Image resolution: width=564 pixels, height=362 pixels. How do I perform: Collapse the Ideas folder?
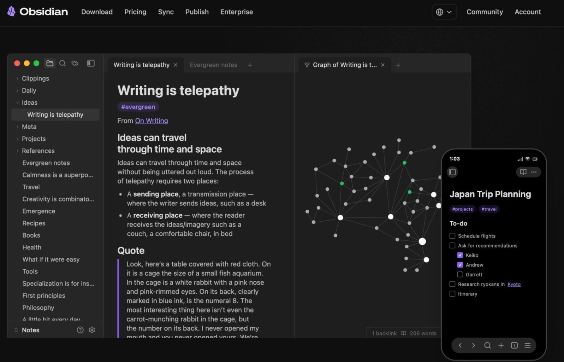(17, 103)
